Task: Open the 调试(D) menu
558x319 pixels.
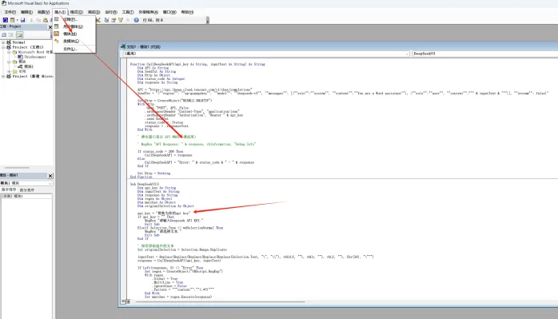Action: click(94, 12)
